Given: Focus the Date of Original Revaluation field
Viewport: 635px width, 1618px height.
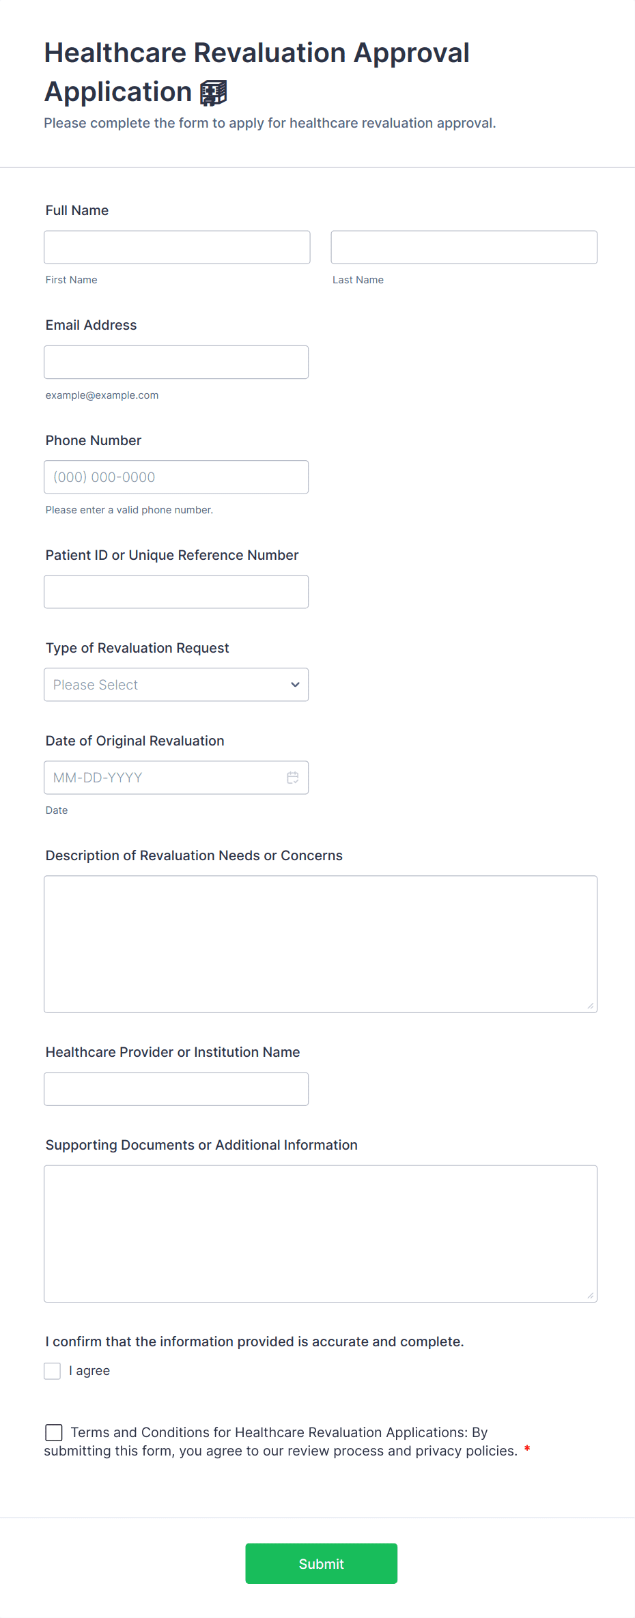Looking at the screenshot, I should (x=164, y=778).
